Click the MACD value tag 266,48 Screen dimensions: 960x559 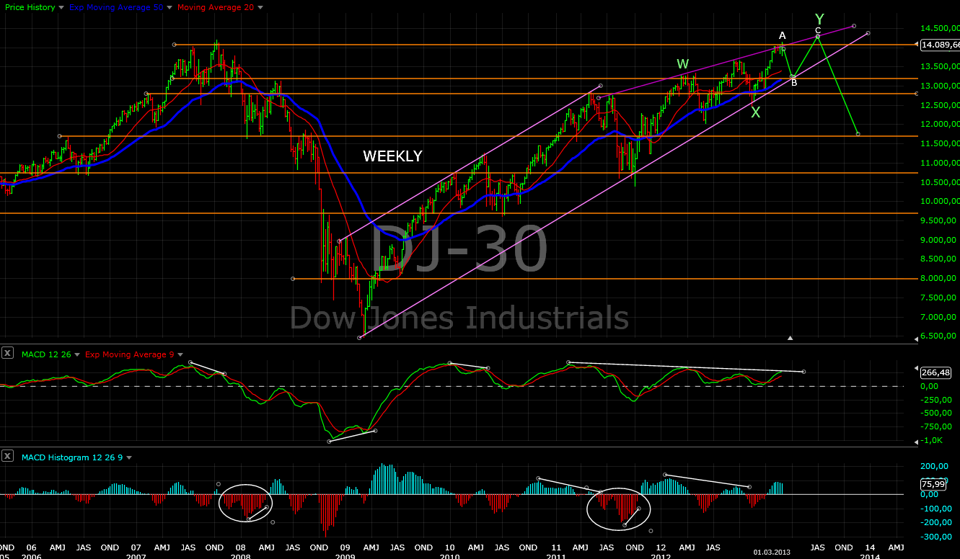coord(936,372)
